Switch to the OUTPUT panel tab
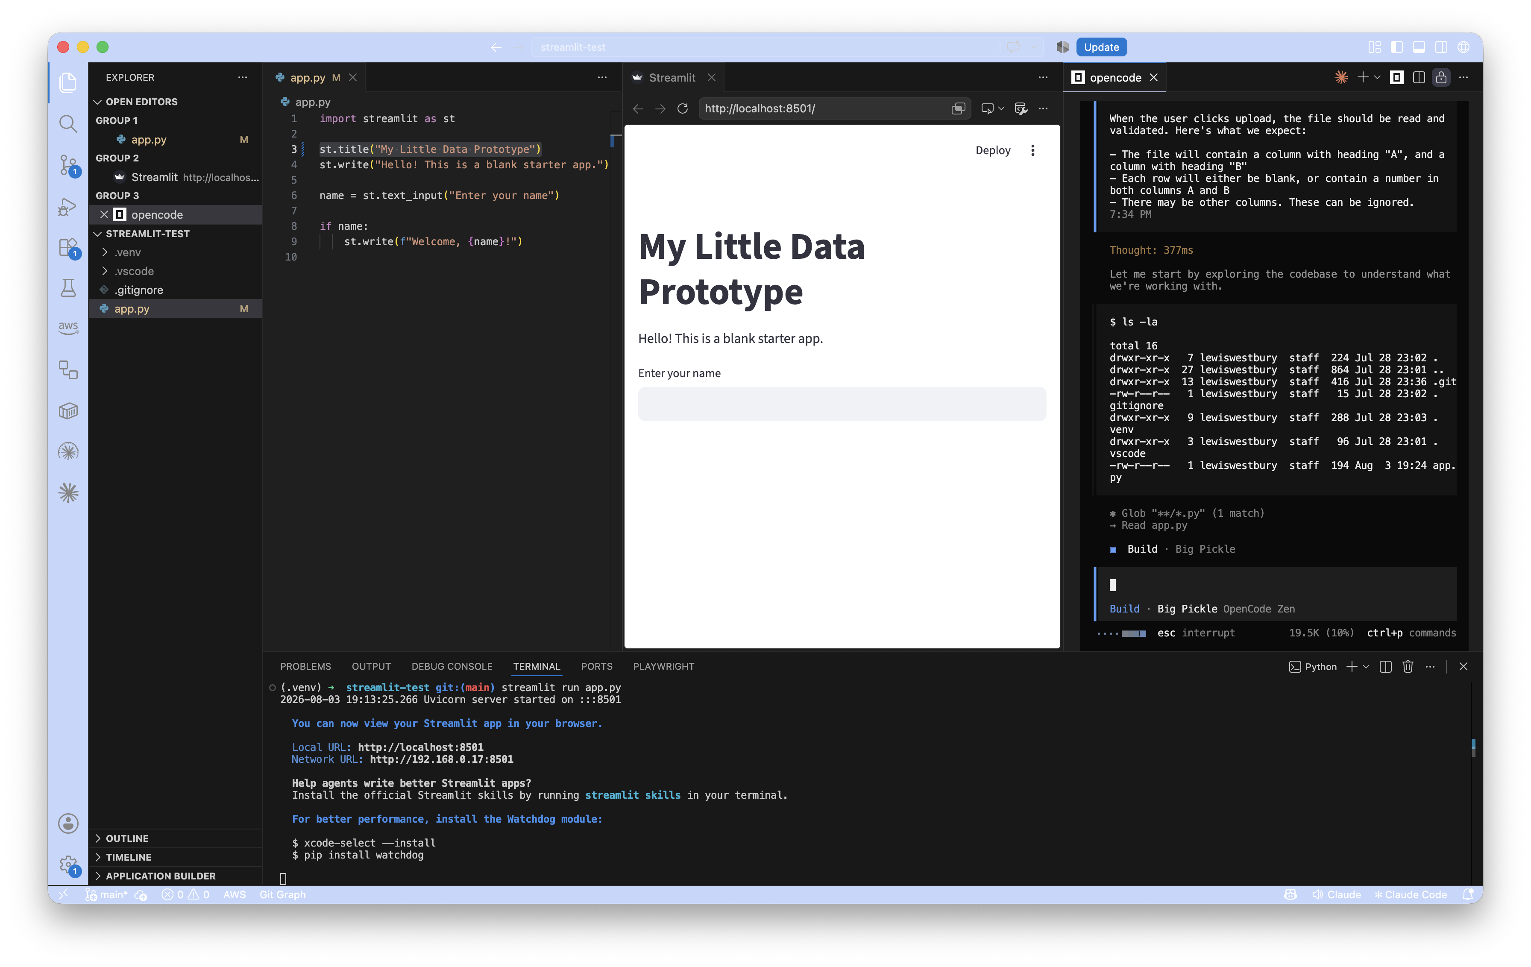1531x967 pixels. [371, 666]
